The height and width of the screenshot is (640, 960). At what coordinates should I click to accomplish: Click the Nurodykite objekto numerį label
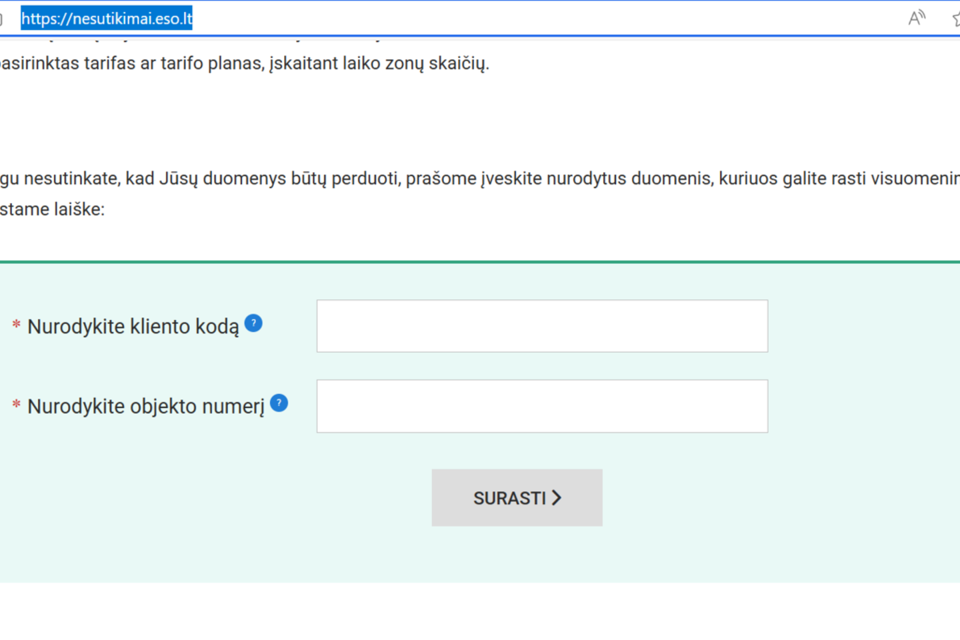146,407
